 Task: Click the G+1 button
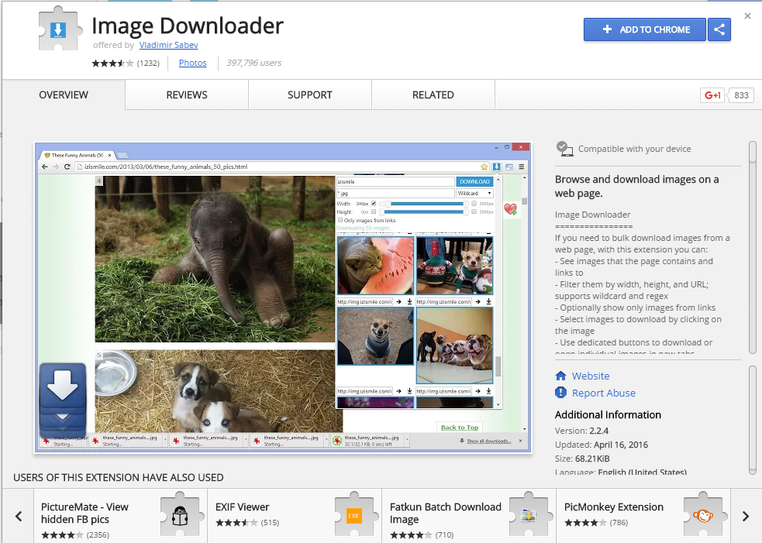tap(712, 95)
